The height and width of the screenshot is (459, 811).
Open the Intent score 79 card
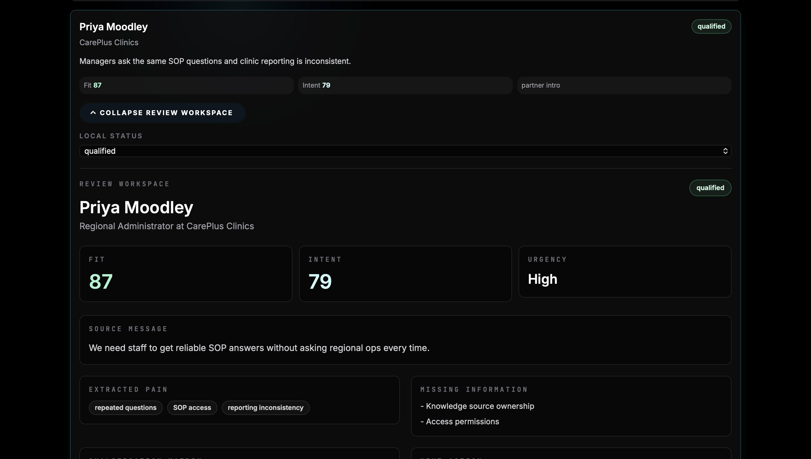point(405,274)
